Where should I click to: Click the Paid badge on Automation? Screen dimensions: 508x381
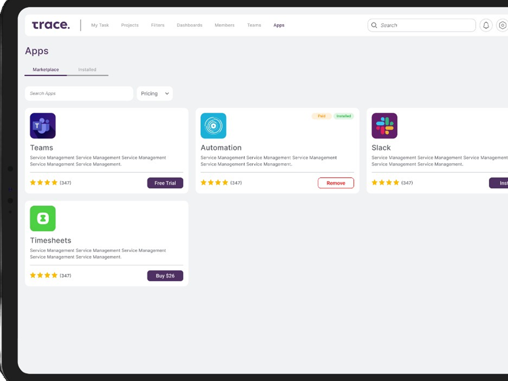(321, 116)
